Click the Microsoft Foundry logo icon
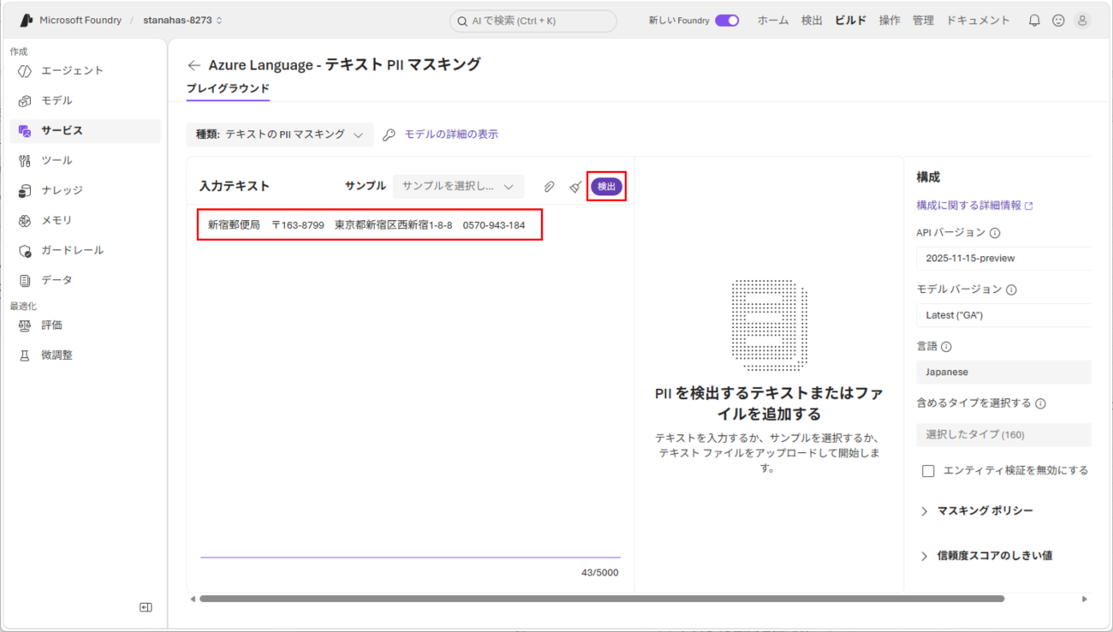This screenshot has width=1113, height=632. click(x=26, y=20)
